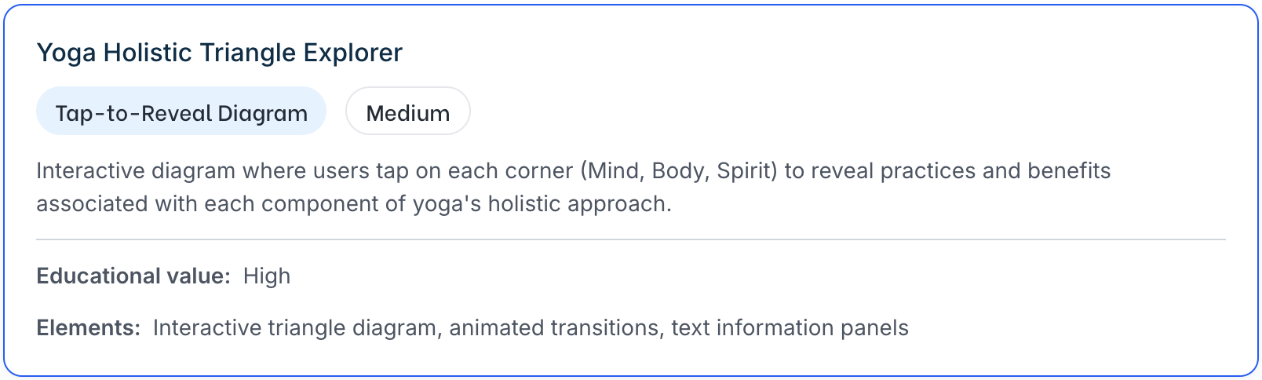Click the word Yoga in the card title
This screenshot has width=1262, height=380.
(67, 53)
